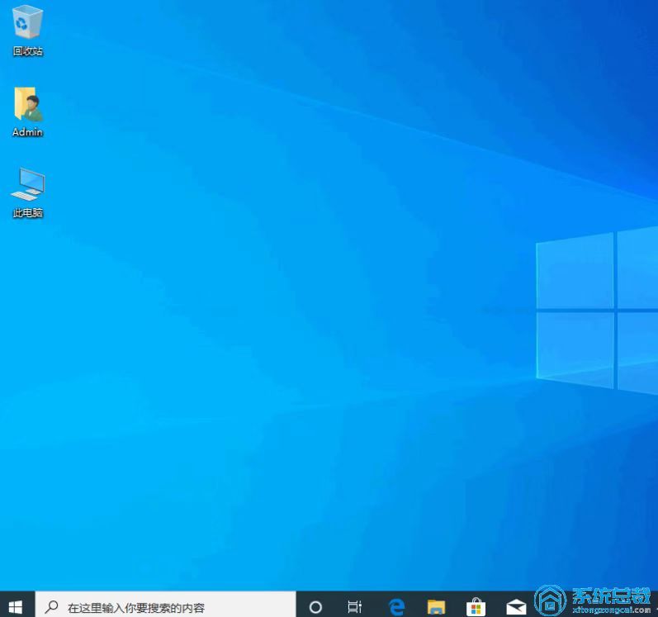
Task: Click the magnifier icon in search box
Action: coord(51,607)
